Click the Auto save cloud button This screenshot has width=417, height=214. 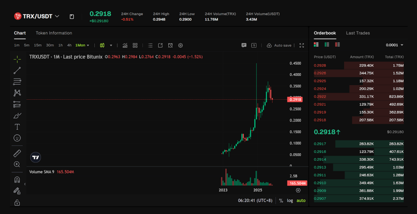pyautogui.click(x=279, y=45)
